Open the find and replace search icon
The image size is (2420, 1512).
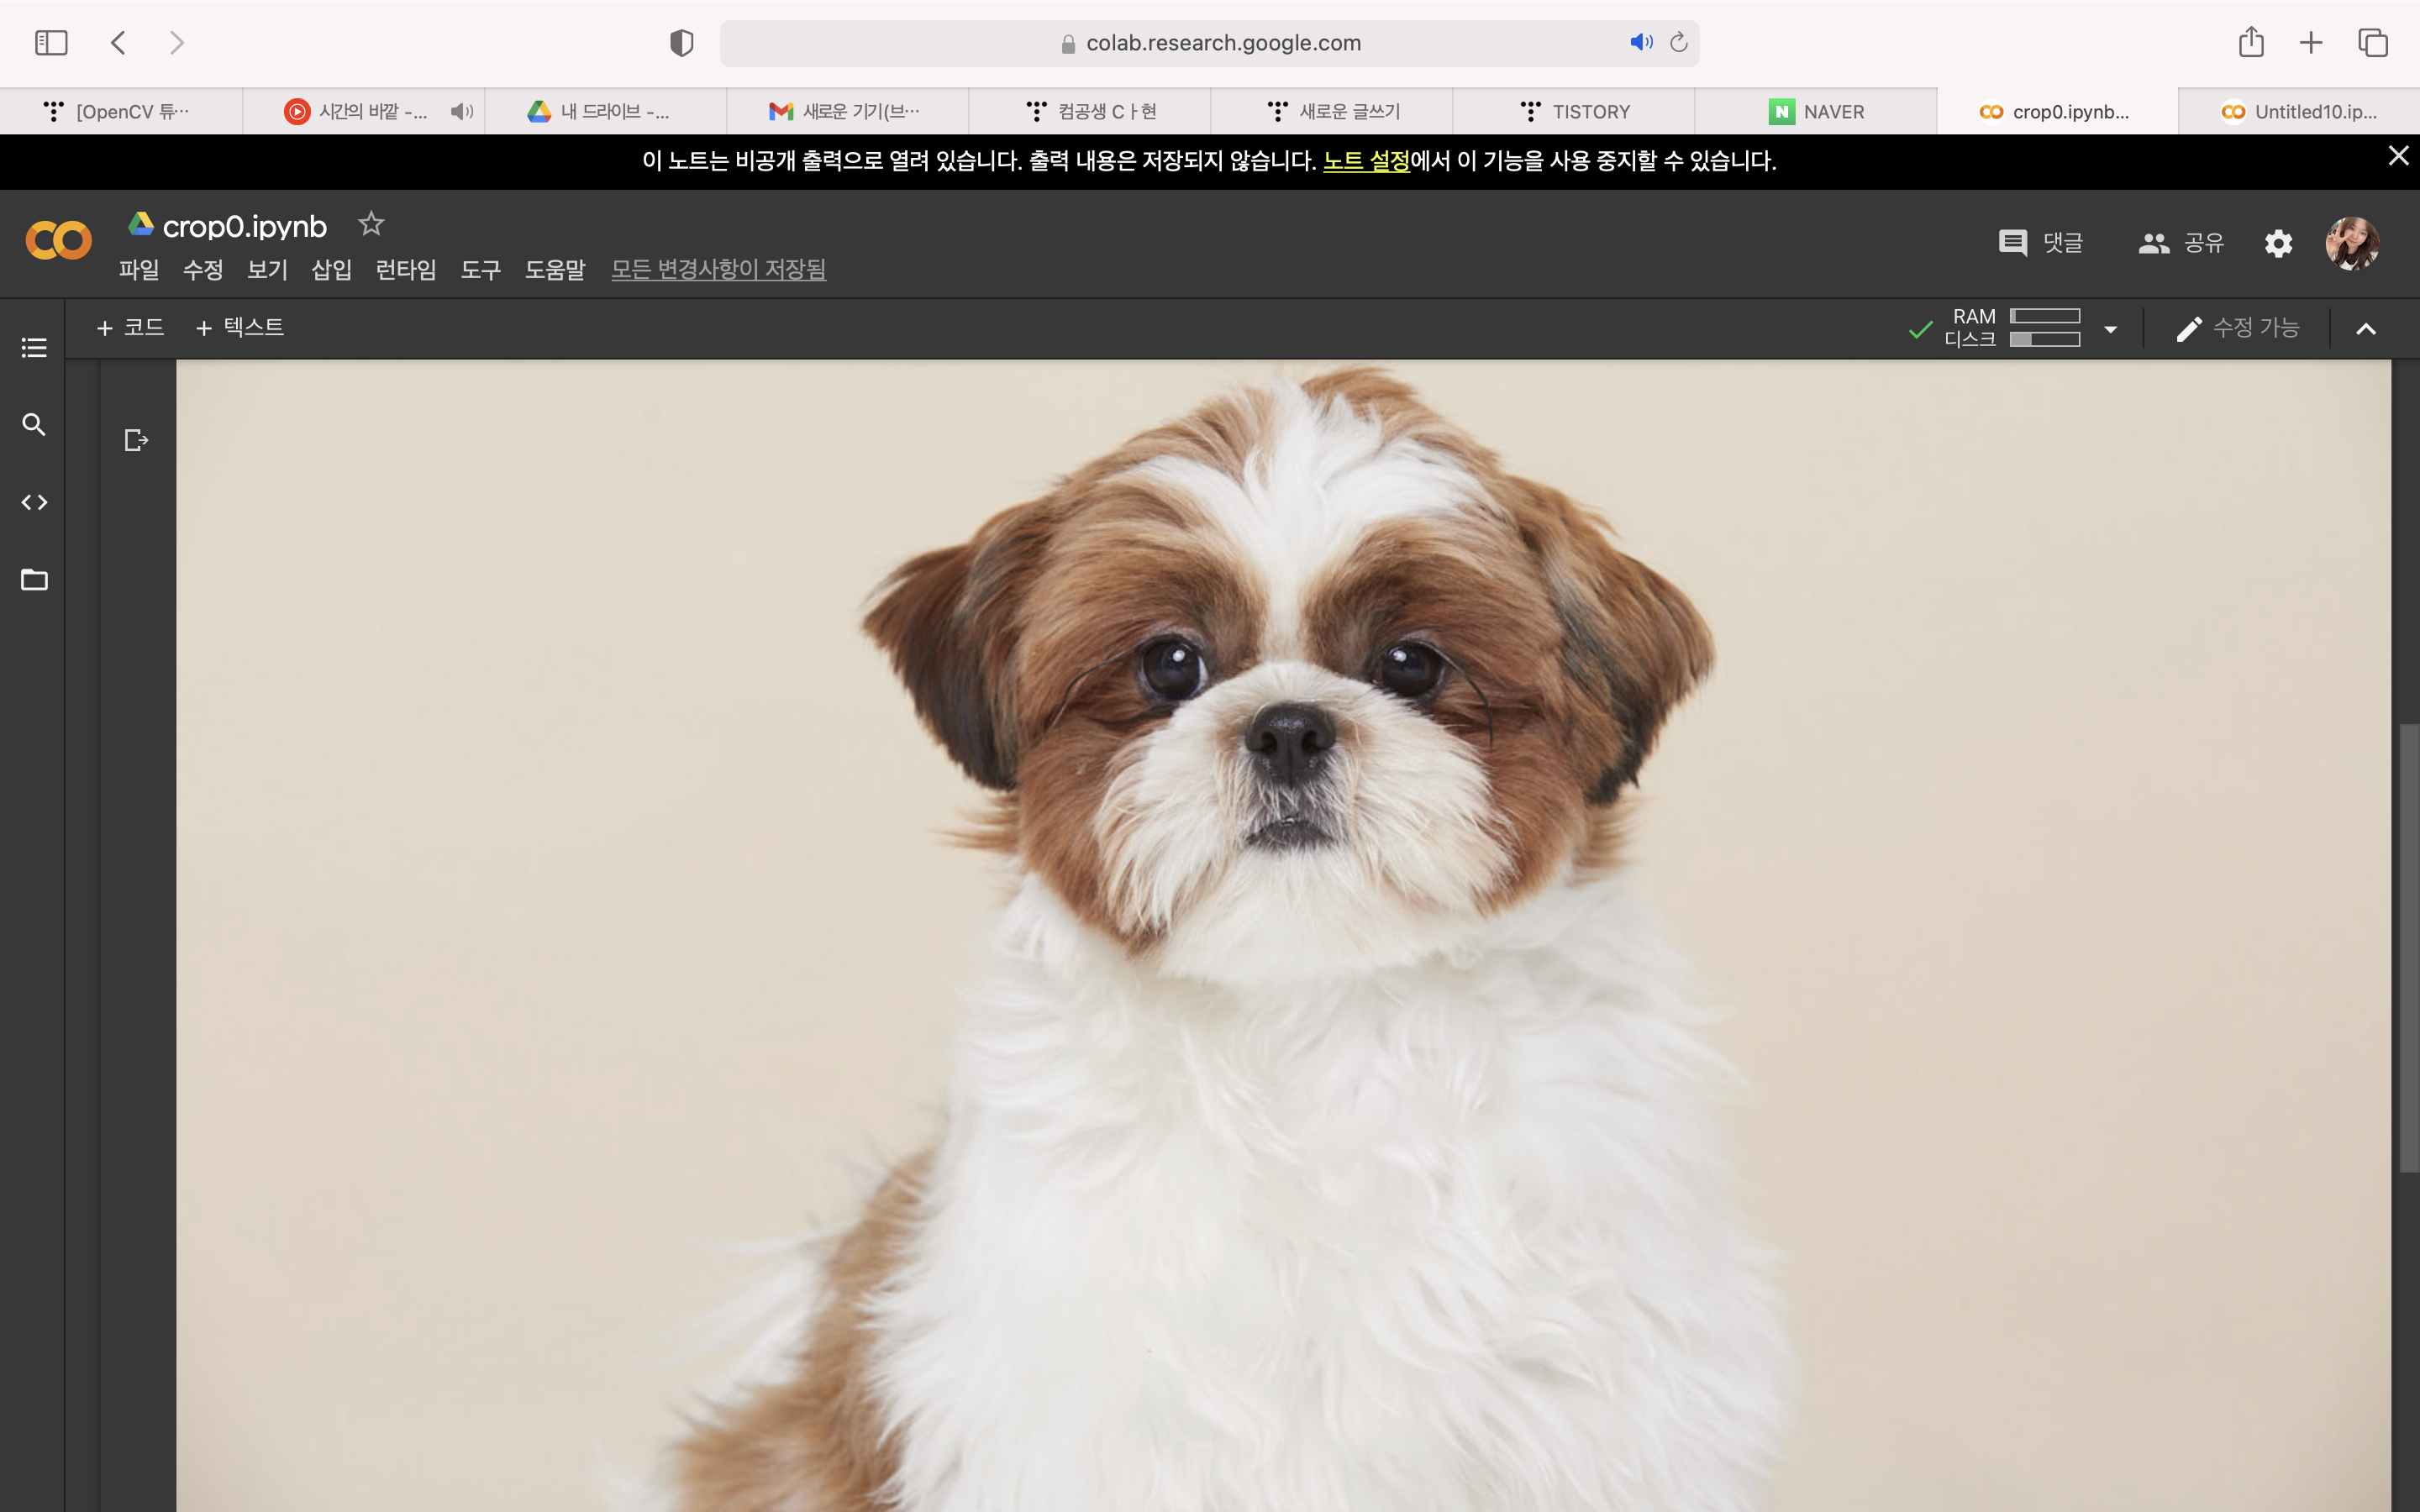coord(34,425)
